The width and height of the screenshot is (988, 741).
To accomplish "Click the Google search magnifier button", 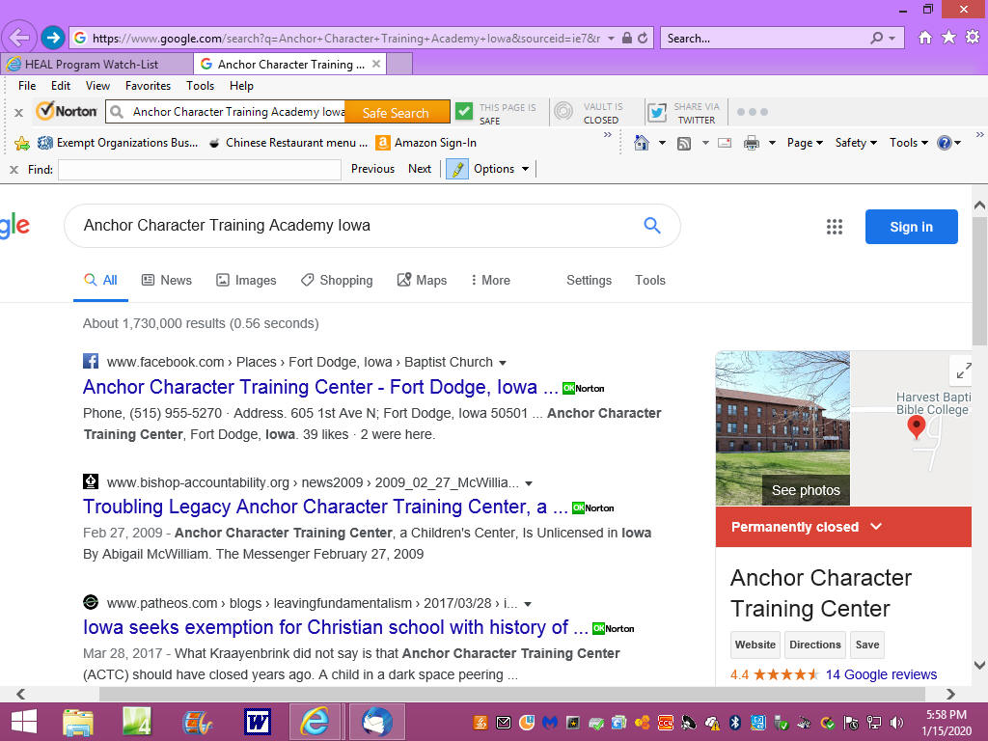I will tap(652, 225).
